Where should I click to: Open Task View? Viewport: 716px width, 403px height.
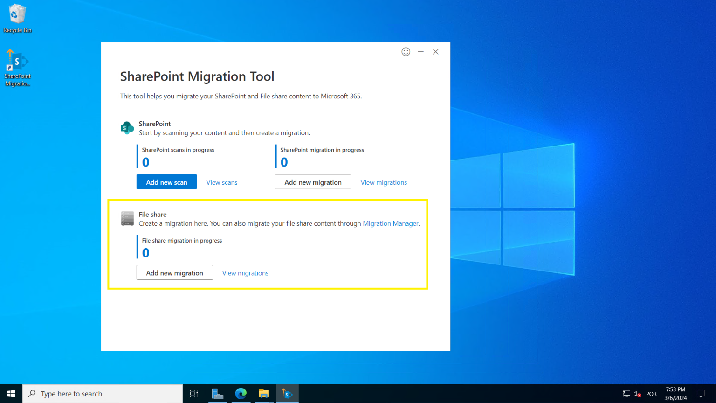point(193,393)
